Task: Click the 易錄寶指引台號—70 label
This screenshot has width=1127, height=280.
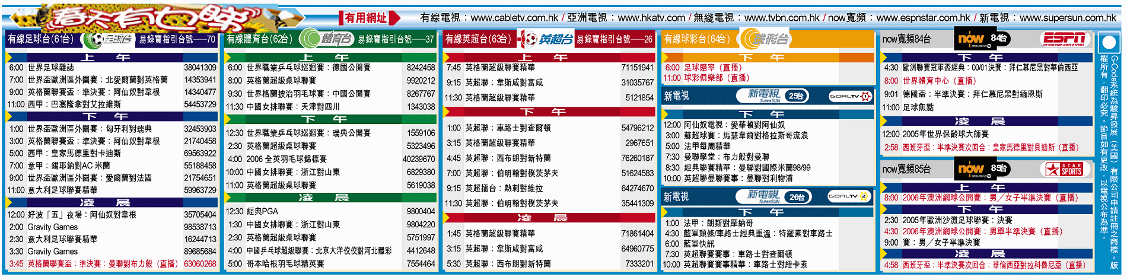Action: (x=177, y=40)
